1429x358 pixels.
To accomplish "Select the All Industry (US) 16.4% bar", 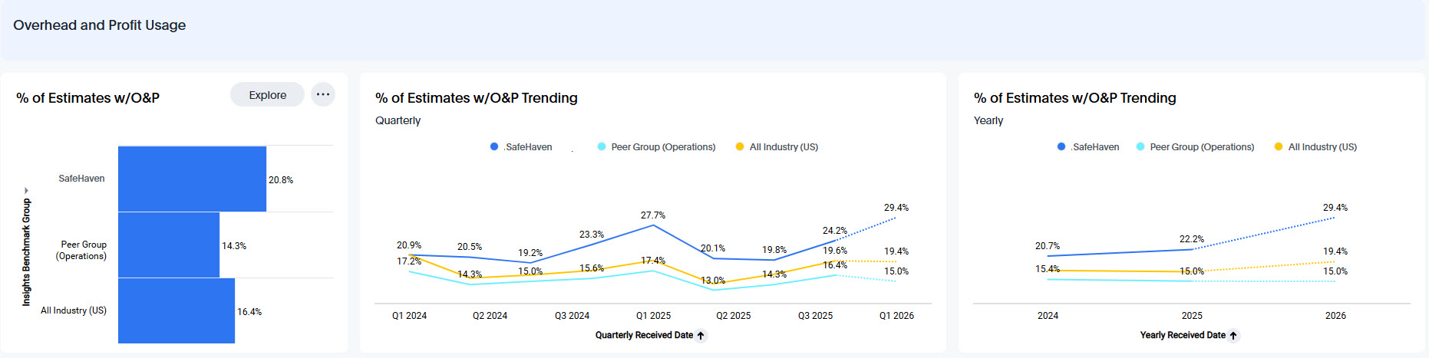I will (177, 311).
